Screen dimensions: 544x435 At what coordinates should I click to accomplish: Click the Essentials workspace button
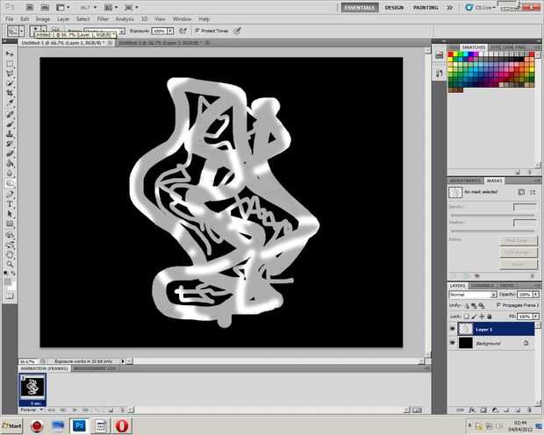pos(360,8)
